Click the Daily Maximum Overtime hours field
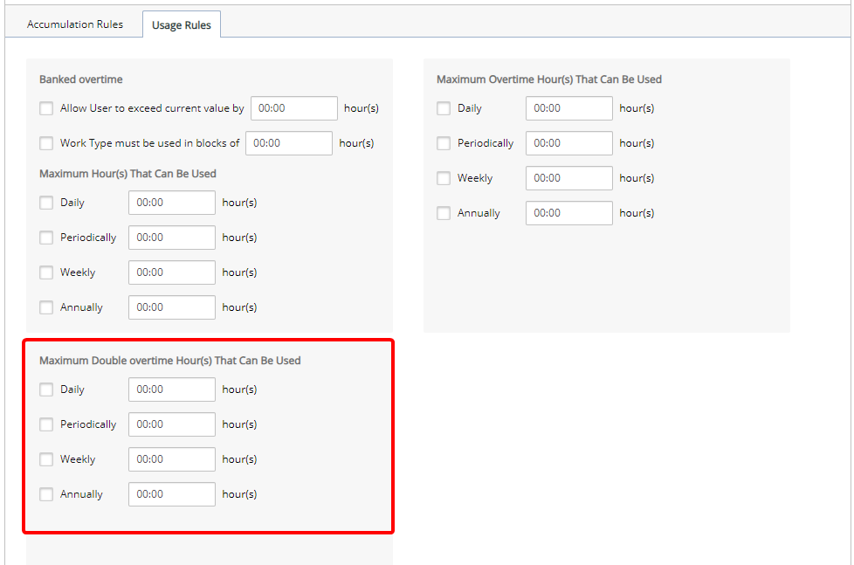This screenshot has width=854, height=565. [569, 108]
